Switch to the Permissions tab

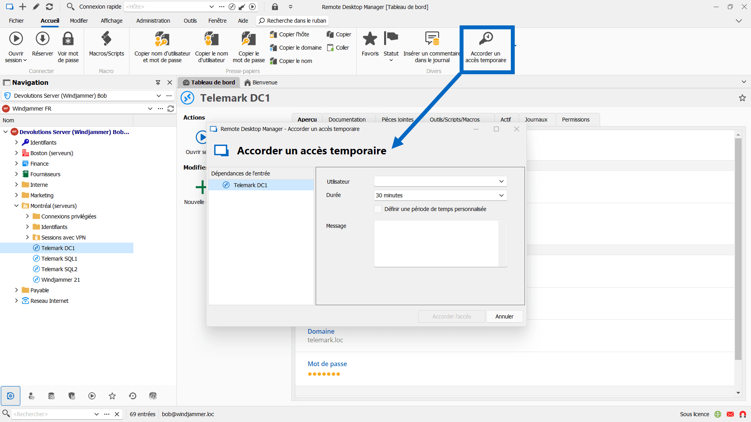[575, 120]
